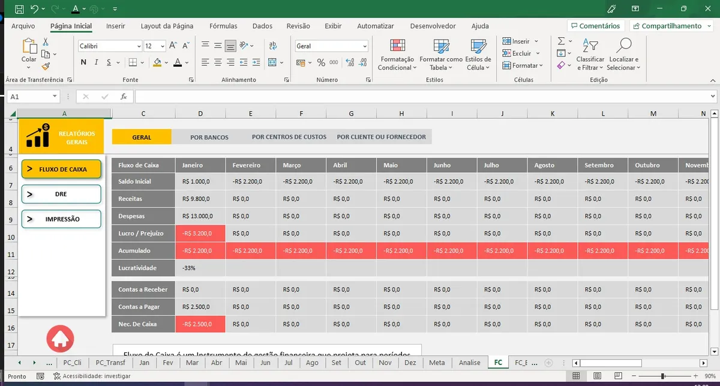Select the Pincel de Formatação icon
The image size is (720, 386).
tap(45, 66)
